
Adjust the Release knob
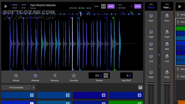[x=35, y=76]
